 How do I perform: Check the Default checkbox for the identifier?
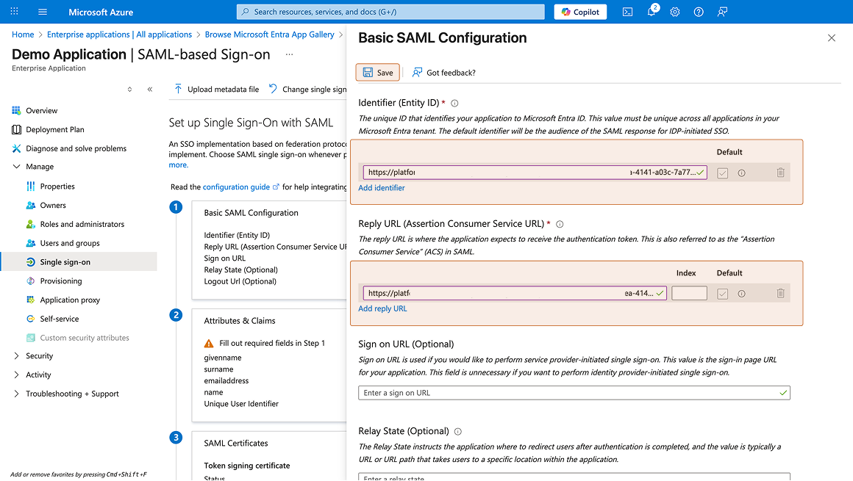point(722,172)
